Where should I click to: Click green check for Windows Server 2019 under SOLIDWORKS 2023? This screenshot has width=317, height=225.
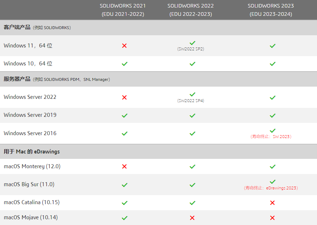point(272,115)
